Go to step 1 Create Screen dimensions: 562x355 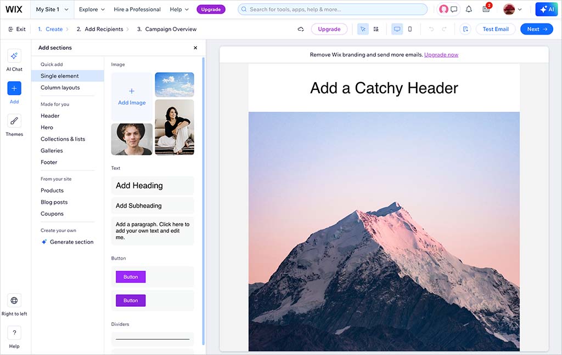[x=50, y=29]
